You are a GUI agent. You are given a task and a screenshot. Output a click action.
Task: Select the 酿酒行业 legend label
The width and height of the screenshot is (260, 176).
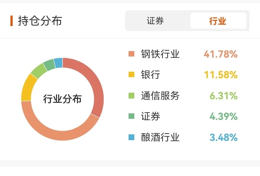[x=160, y=138]
